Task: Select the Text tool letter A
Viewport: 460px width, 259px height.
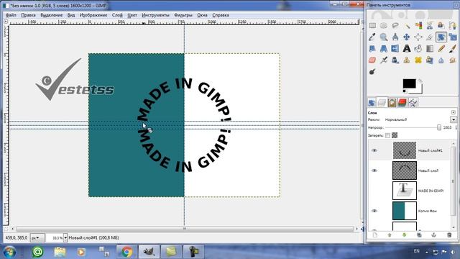Action: click(x=407, y=48)
